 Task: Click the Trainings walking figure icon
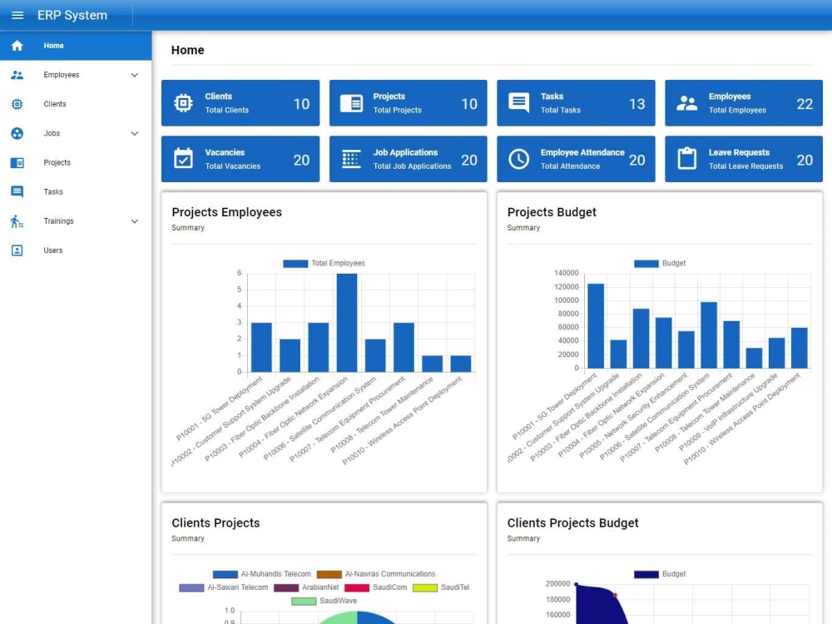pos(17,220)
